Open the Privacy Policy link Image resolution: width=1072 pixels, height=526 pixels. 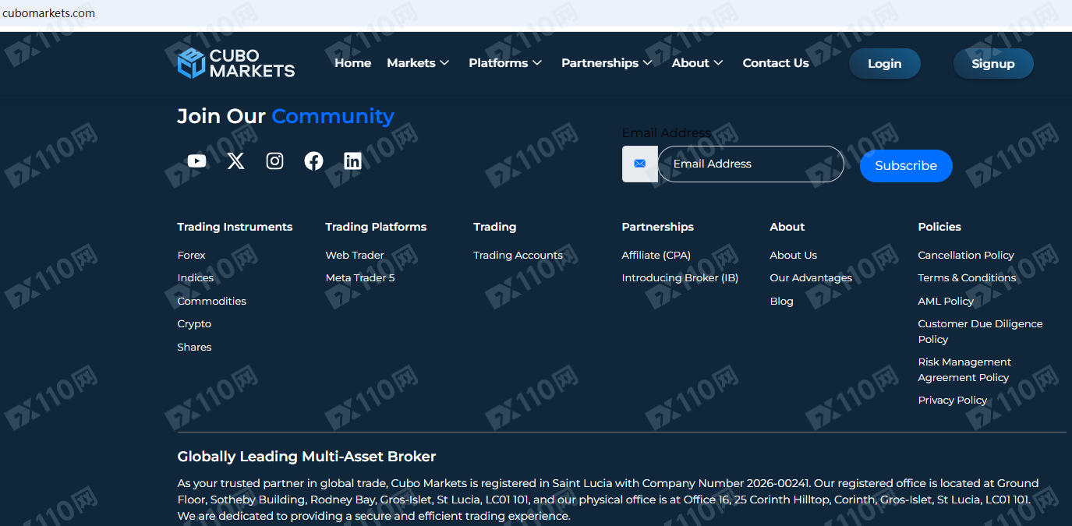coord(953,400)
